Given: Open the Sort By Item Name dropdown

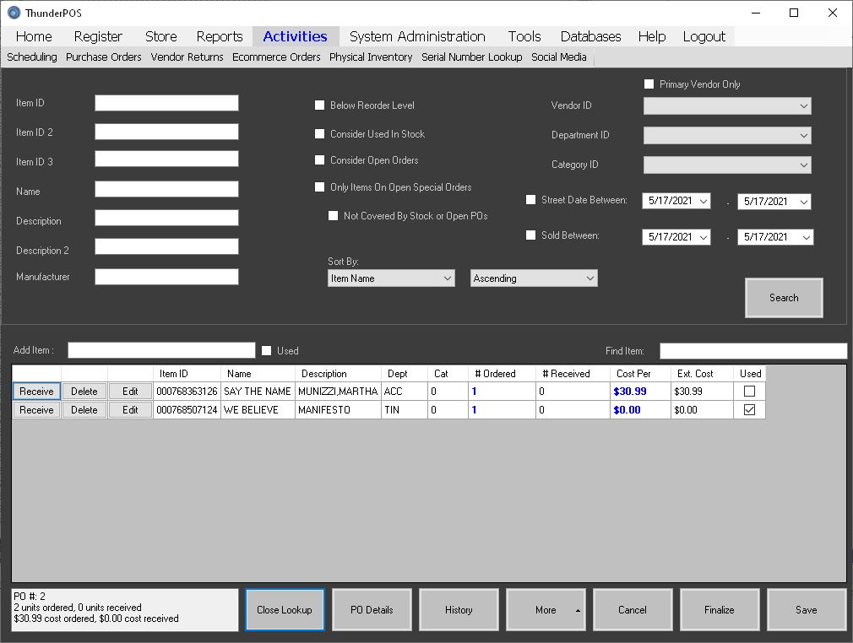Looking at the screenshot, I should [391, 278].
